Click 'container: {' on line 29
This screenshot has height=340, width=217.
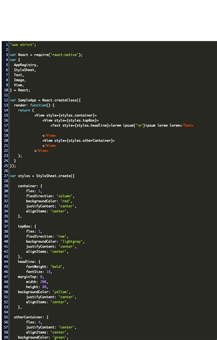pos(30,186)
